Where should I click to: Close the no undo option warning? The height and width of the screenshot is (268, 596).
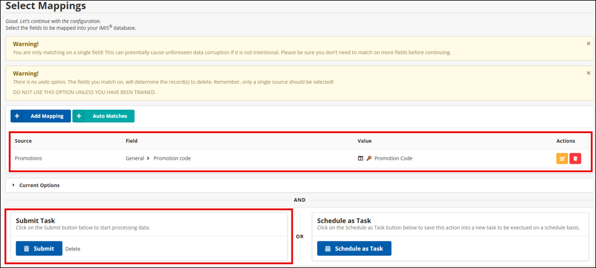588,73
